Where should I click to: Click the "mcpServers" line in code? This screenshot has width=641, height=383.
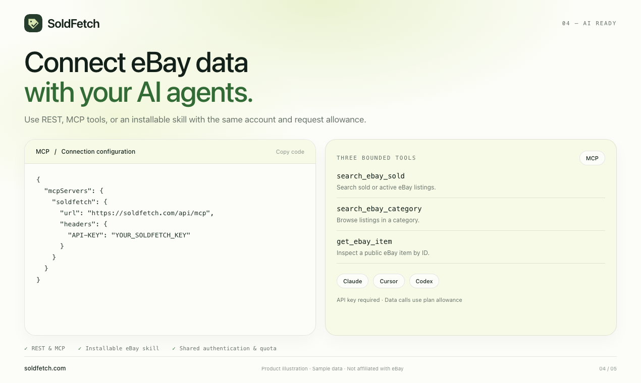(x=74, y=190)
